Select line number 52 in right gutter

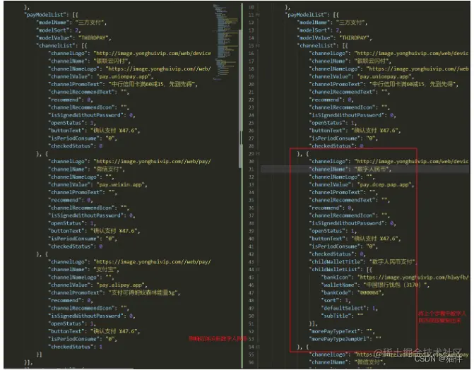click(251, 331)
